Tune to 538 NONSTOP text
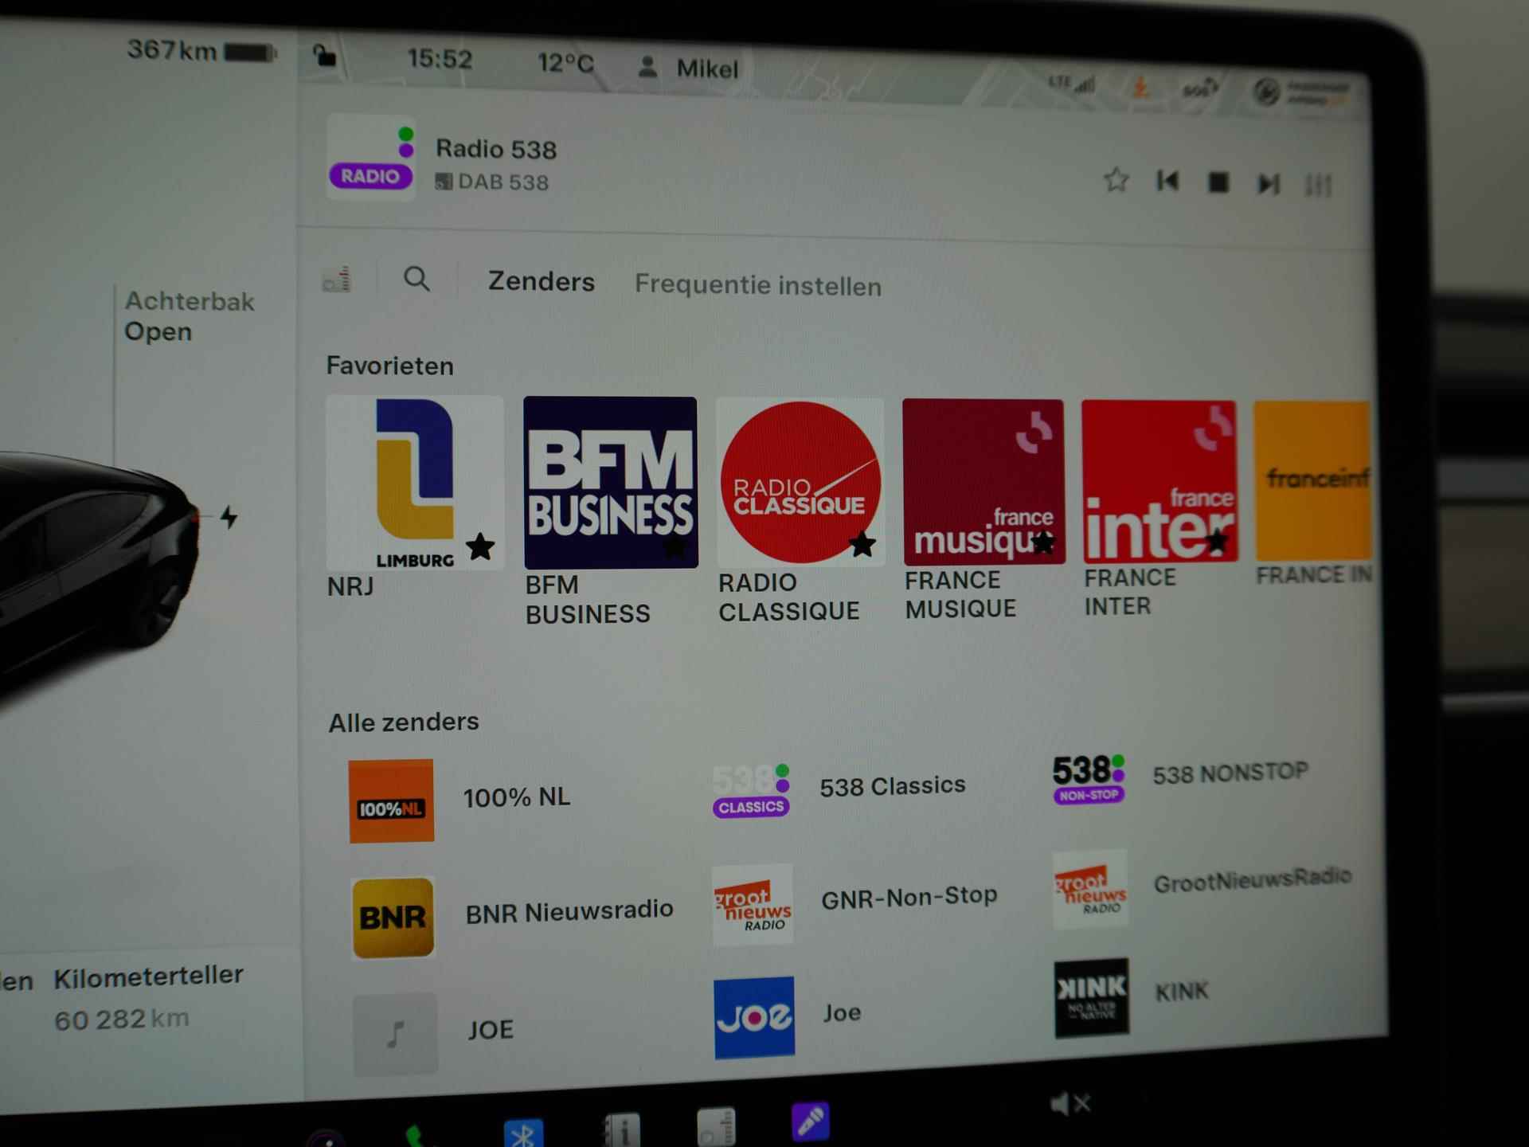Image resolution: width=1529 pixels, height=1147 pixels. click(x=1230, y=773)
